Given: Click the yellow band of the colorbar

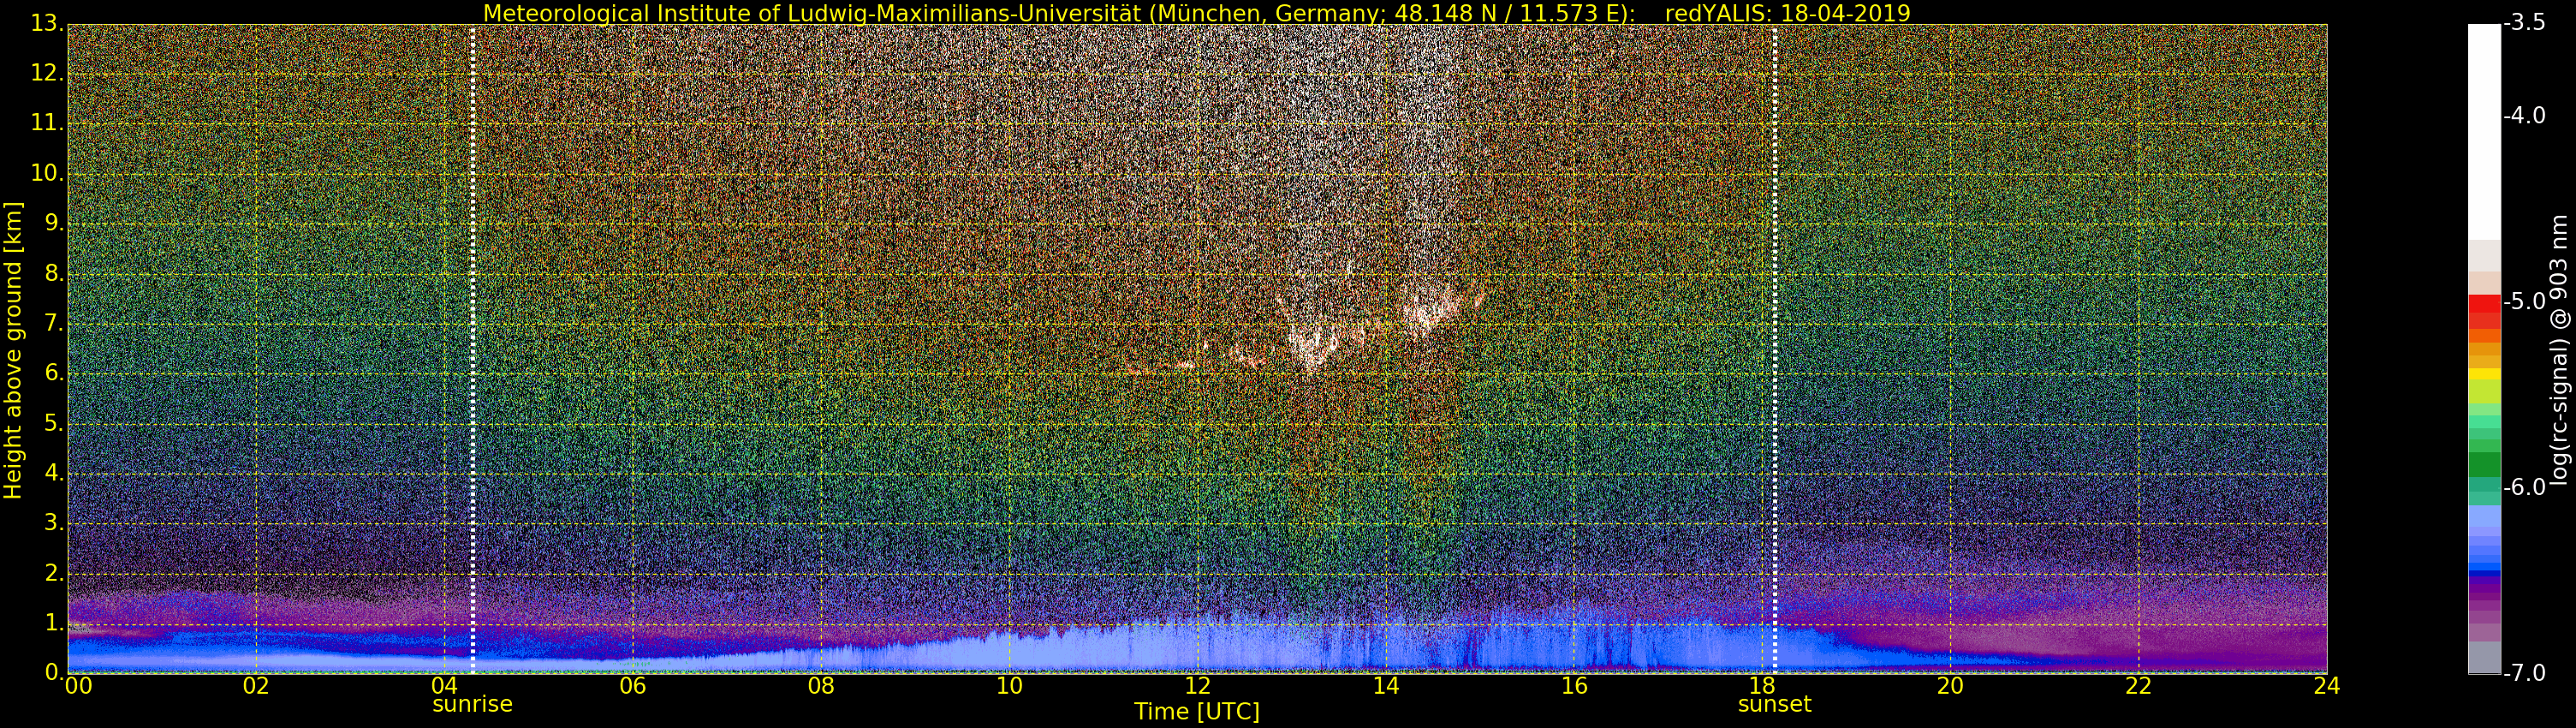Looking at the screenshot, I should [2484, 374].
